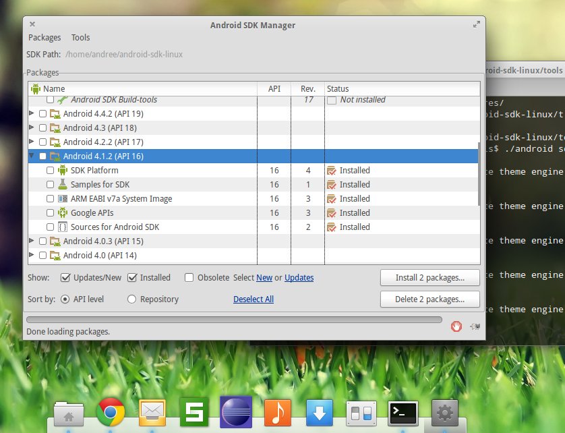Viewport: 565px width, 433px height.
Task: Open the music player in the dock
Action: click(278, 413)
